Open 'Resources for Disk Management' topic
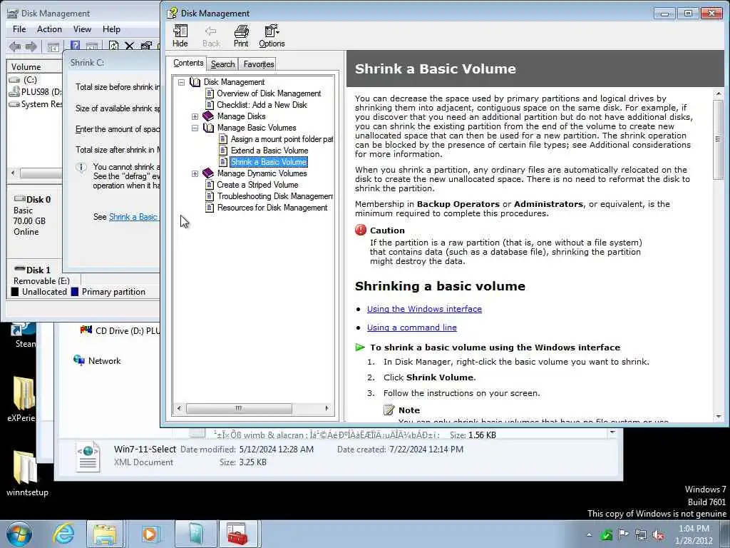This screenshot has width=730, height=548. tap(272, 208)
